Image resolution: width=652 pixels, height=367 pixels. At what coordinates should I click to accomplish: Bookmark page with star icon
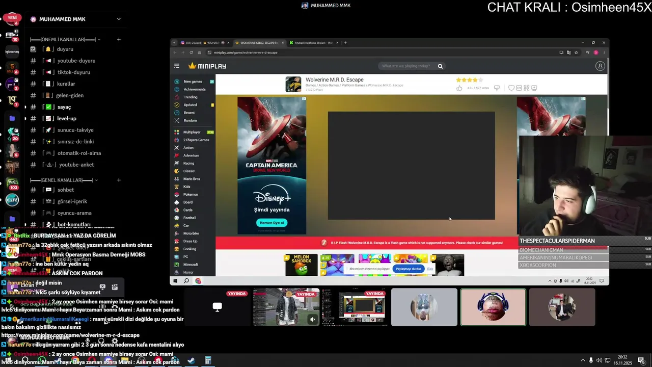click(x=576, y=53)
